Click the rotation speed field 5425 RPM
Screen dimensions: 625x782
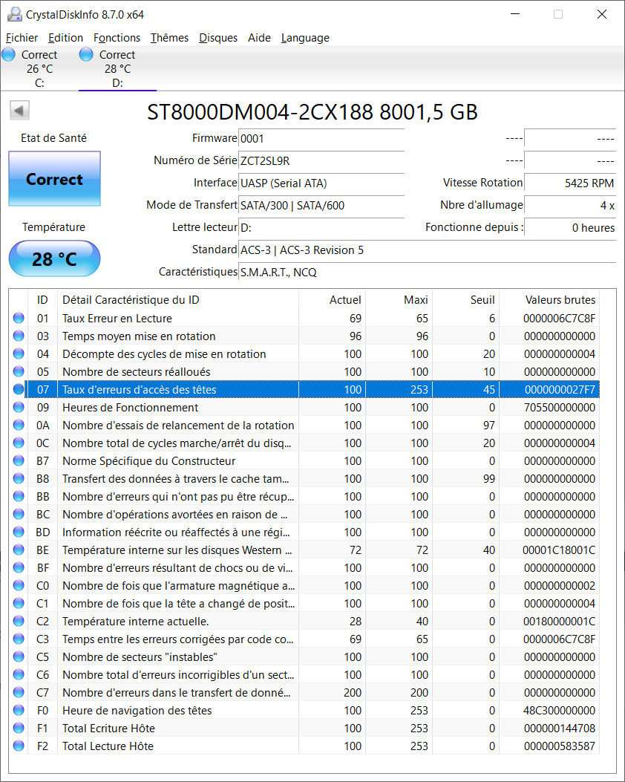tap(570, 183)
